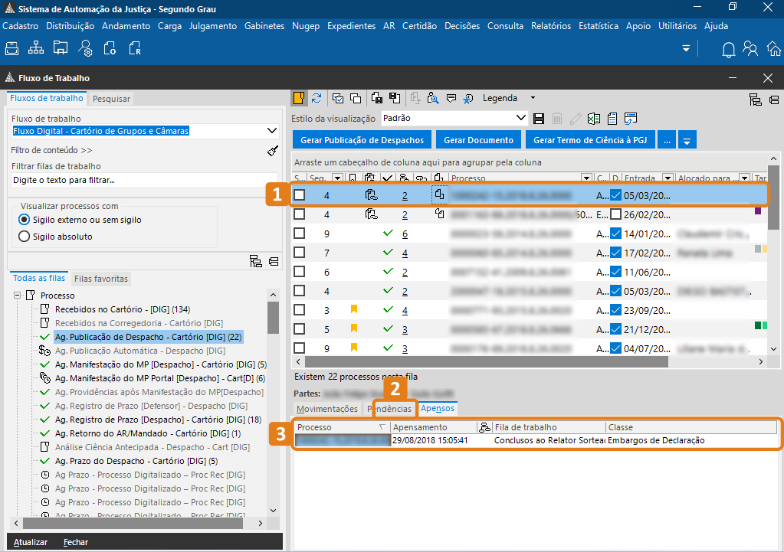Click the Fechar button

[76, 542]
